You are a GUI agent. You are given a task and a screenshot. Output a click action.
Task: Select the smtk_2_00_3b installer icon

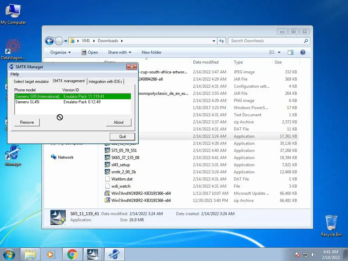pos(107,172)
